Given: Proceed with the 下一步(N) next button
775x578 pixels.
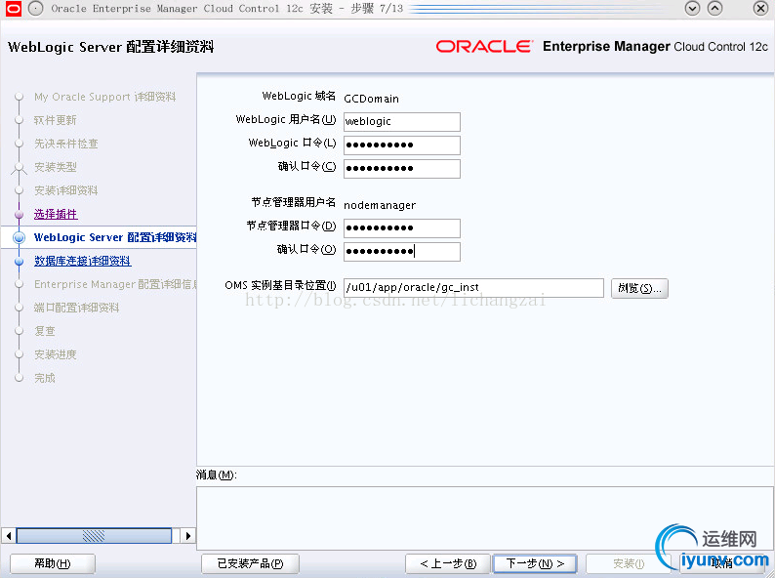Looking at the screenshot, I should 535,563.
